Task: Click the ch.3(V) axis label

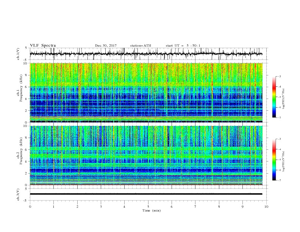Action: click(x=18, y=194)
